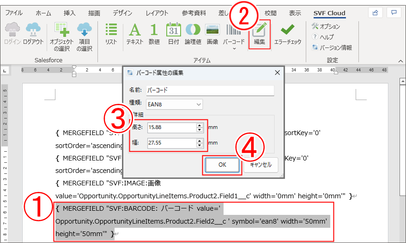The image size is (406, 243).
Task: Click the vertical scrollbar thumb
Action: pos(402,140)
